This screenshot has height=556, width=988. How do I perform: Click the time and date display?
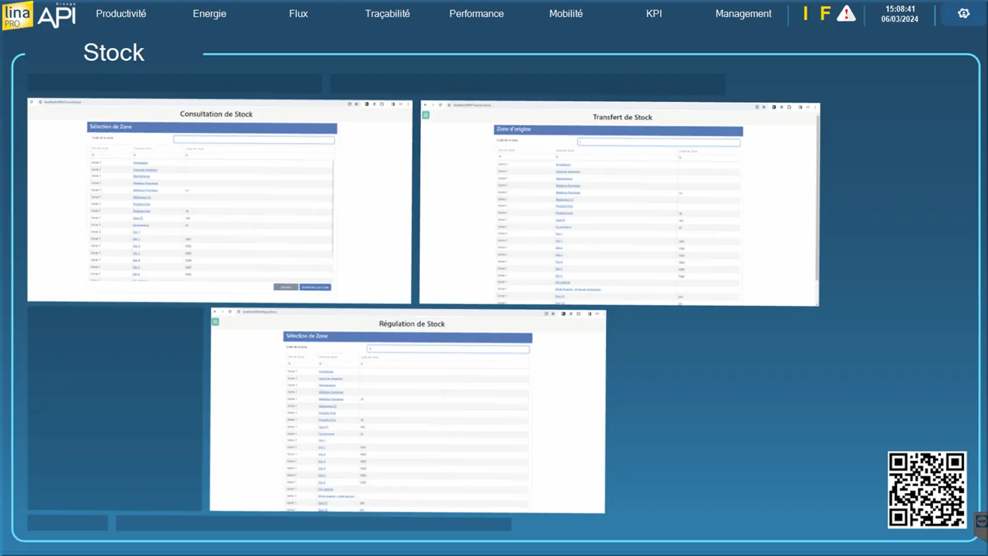900,14
